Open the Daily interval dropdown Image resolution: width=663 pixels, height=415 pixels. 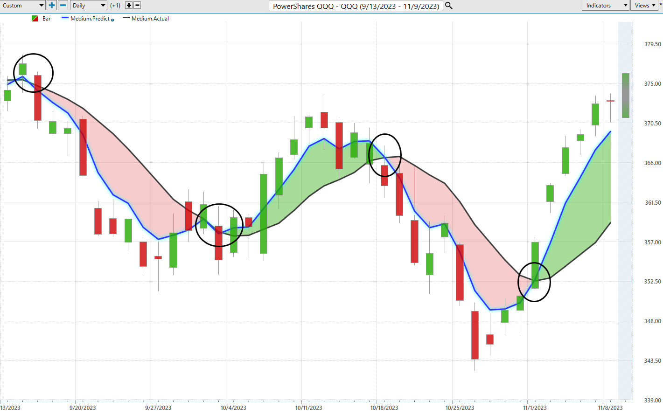click(x=89, y=6)
